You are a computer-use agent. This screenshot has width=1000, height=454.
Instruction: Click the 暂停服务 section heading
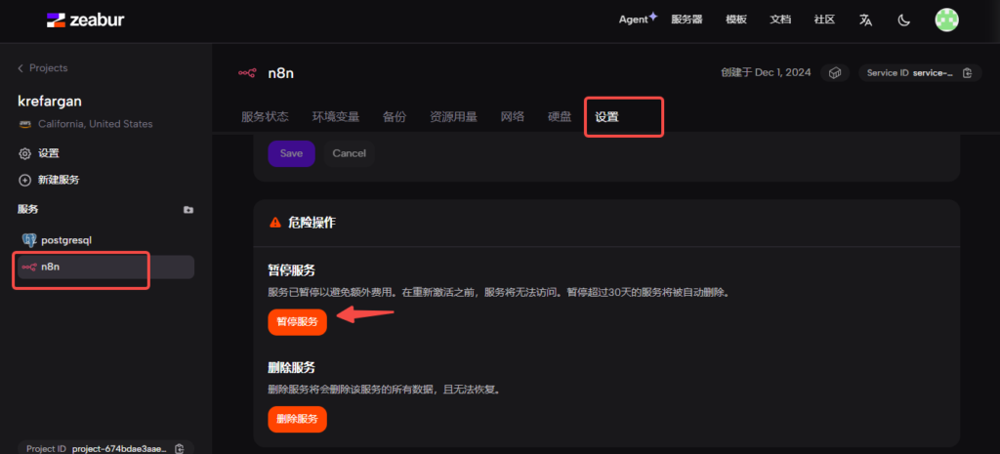point(291,270)
